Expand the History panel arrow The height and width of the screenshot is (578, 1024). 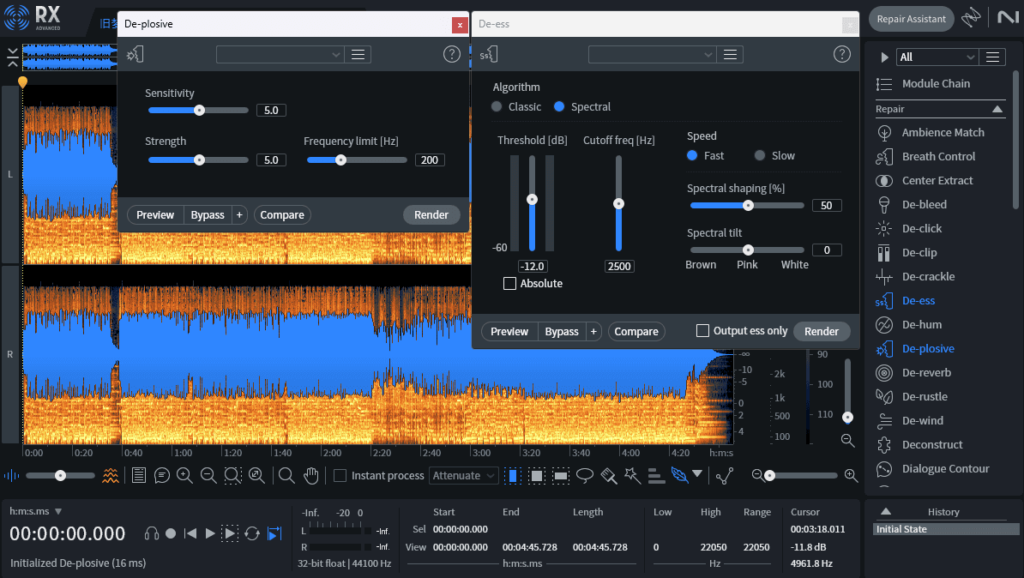click(886, 511)
